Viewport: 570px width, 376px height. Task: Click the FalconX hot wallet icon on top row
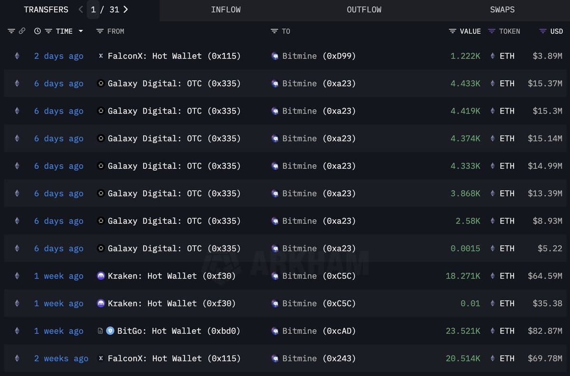point(100,56)
